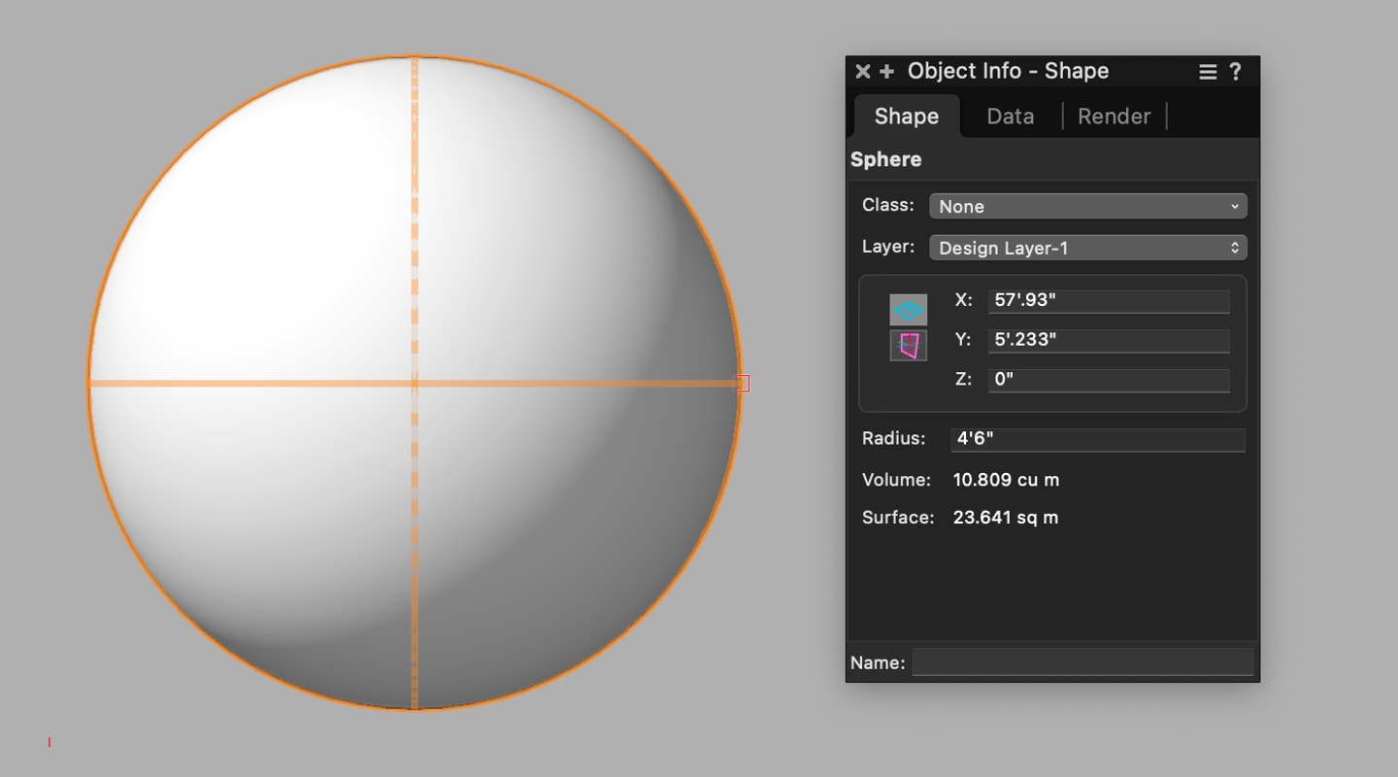The width and height of the screenshot is (1398, 777).
Task: Close the Object Info palette
Action: [x=862, y=72]
